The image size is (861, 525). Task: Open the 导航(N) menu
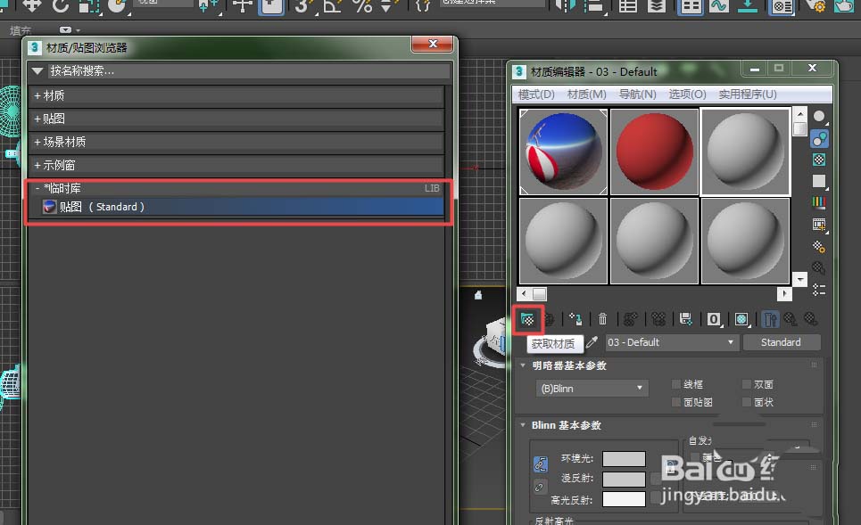638,94
